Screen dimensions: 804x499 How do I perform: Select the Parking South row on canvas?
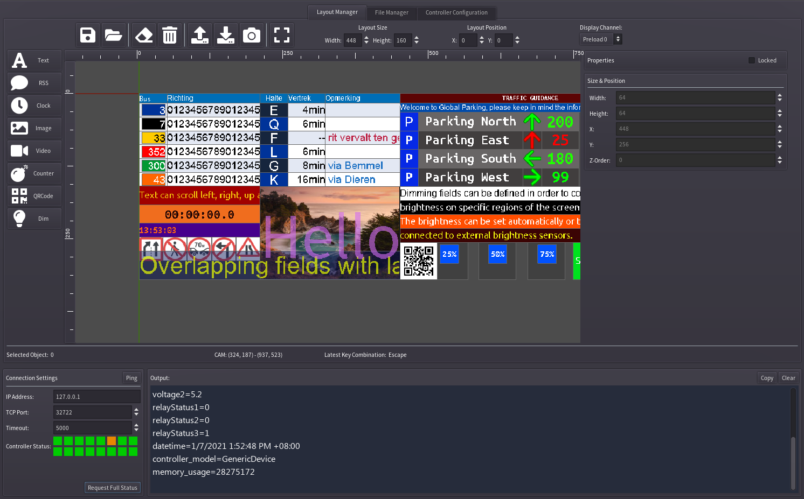(490, 159)
